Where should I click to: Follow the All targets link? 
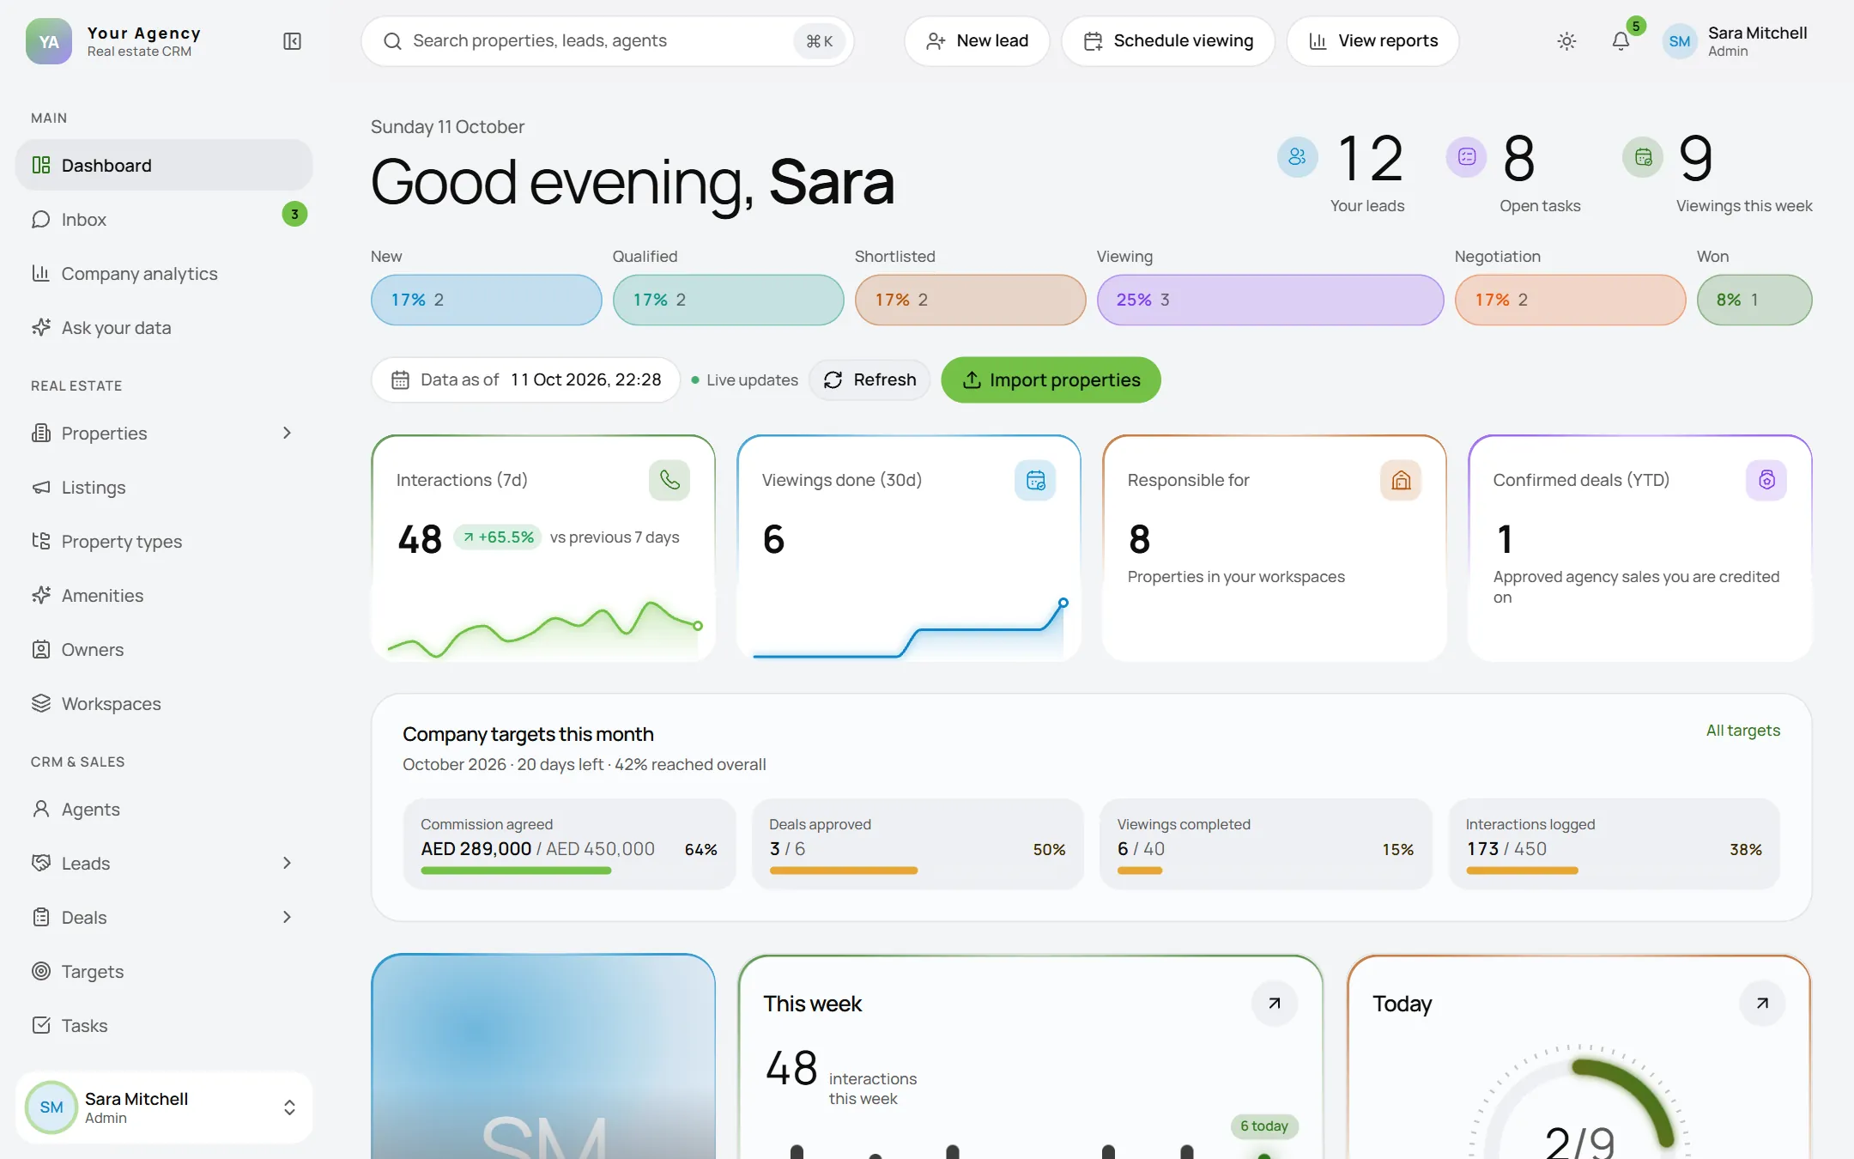tap(1743, 731)
